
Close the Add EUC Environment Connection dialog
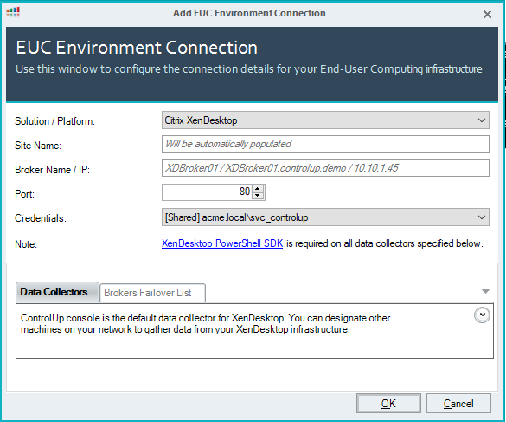click(487, 14)
